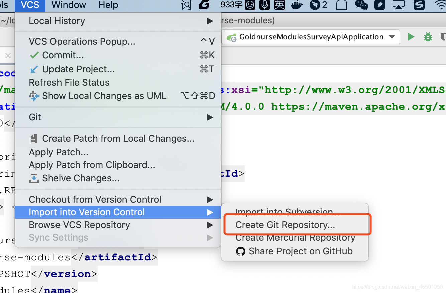Choose Apply Patch from Clipboard...
This screenshot has height=293, width=446.
(118, 165)
